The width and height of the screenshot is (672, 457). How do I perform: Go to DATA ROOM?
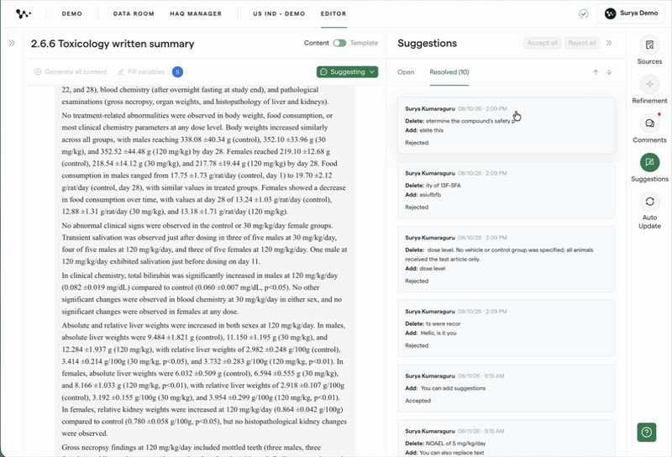(134, 13)
